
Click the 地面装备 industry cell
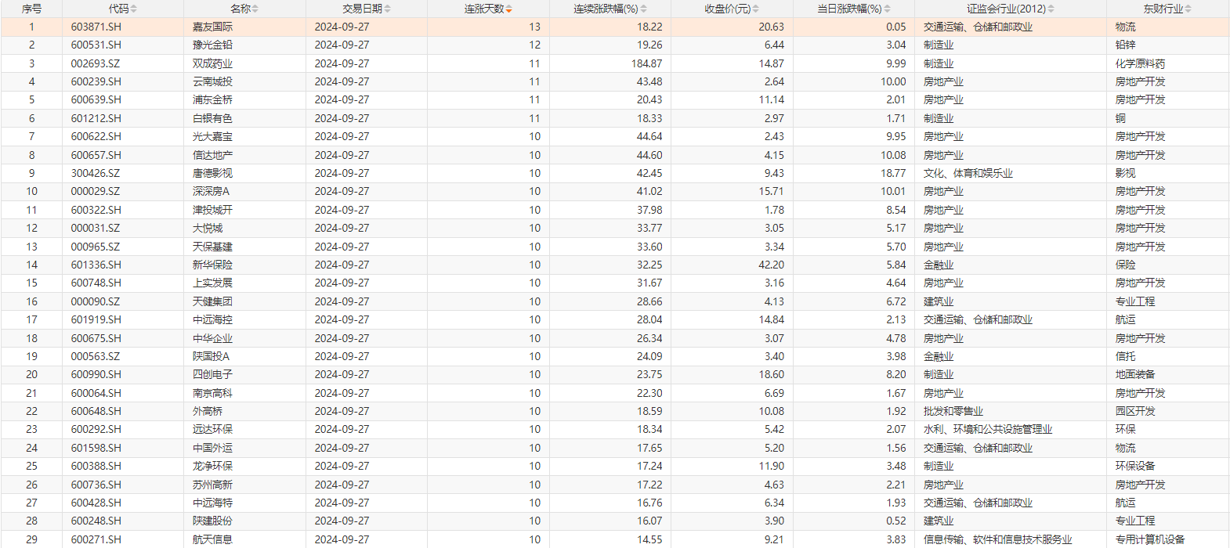tap(1135, 374)
